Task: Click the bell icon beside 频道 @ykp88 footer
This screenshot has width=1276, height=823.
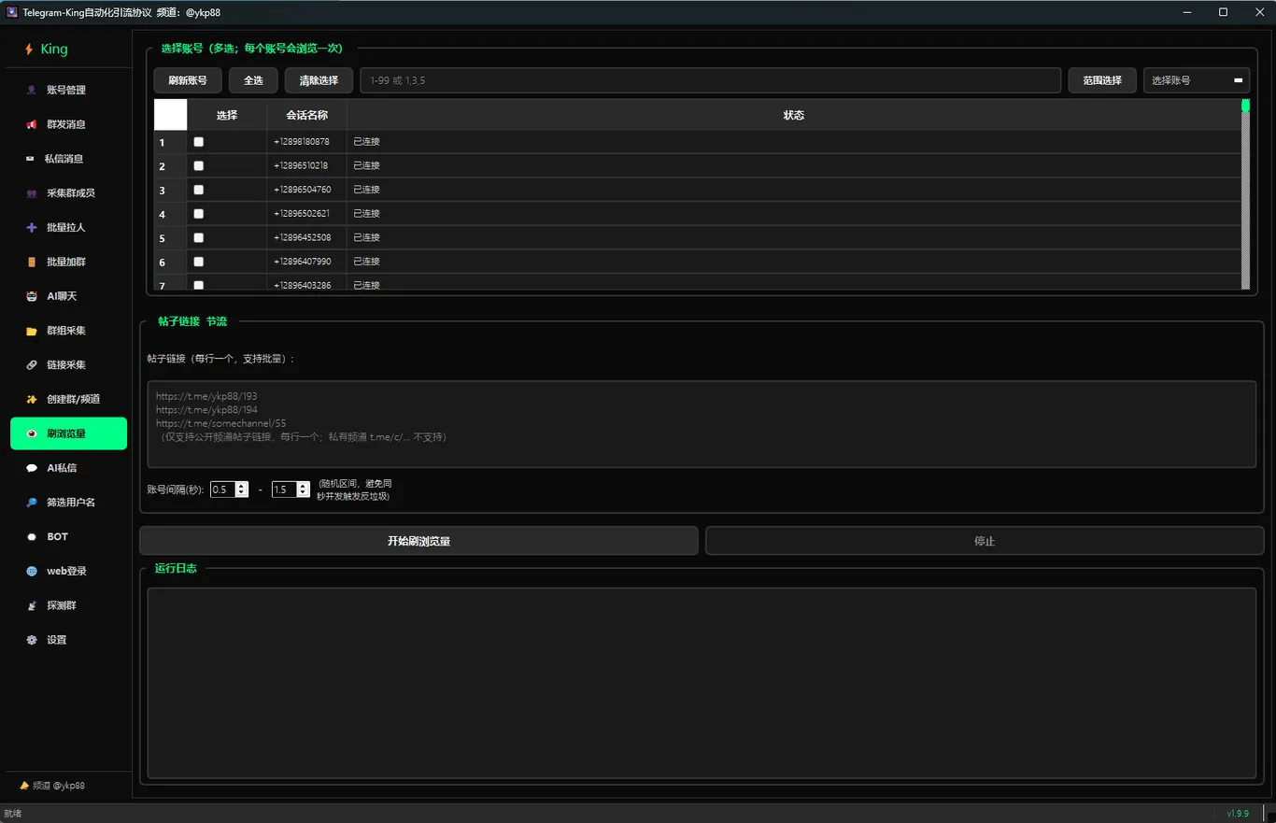Action: pos(24,786)
